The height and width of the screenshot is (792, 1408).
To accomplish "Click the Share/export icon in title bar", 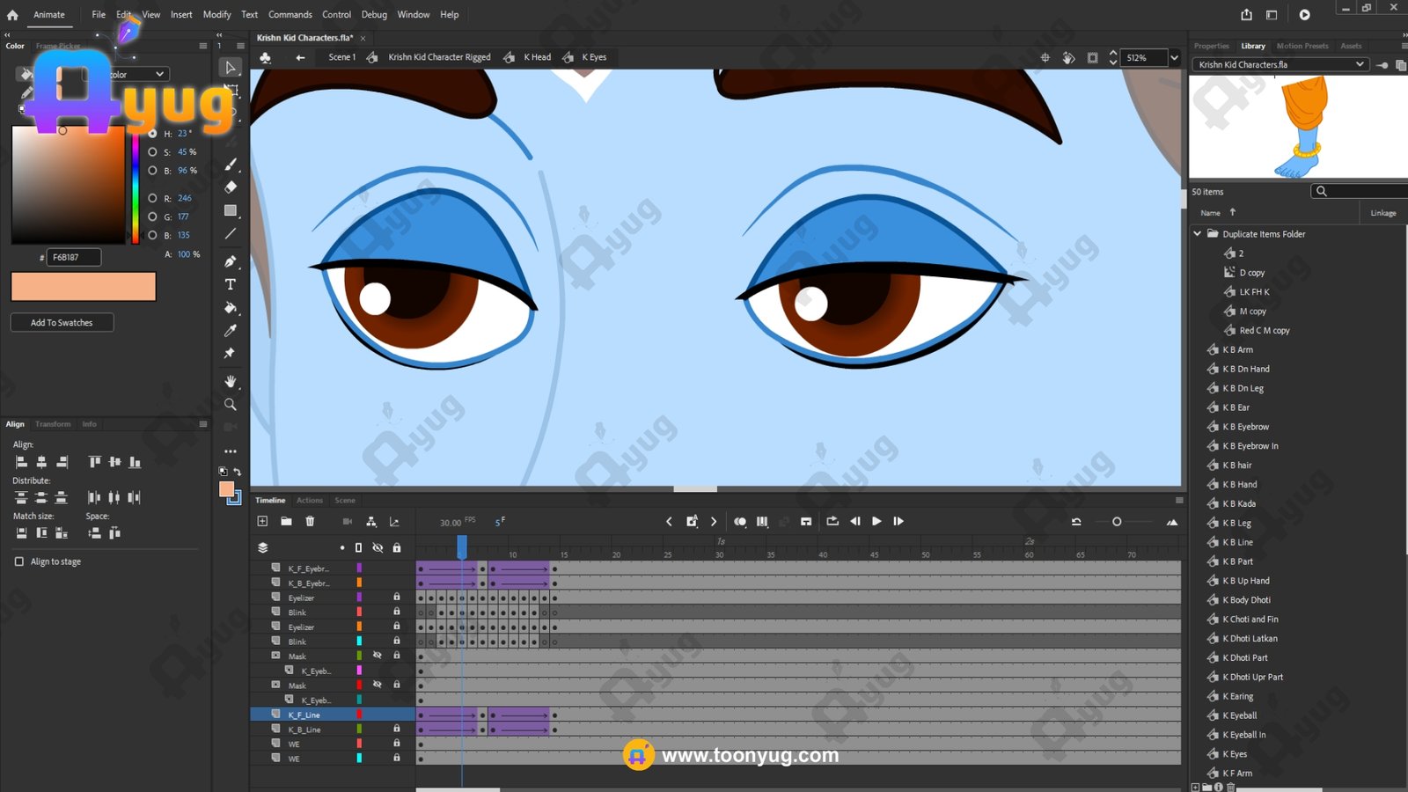I will [x=1246, y=14].
